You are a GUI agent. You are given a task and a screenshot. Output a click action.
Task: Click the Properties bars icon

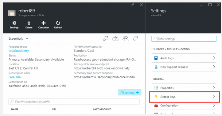[156, 88]
